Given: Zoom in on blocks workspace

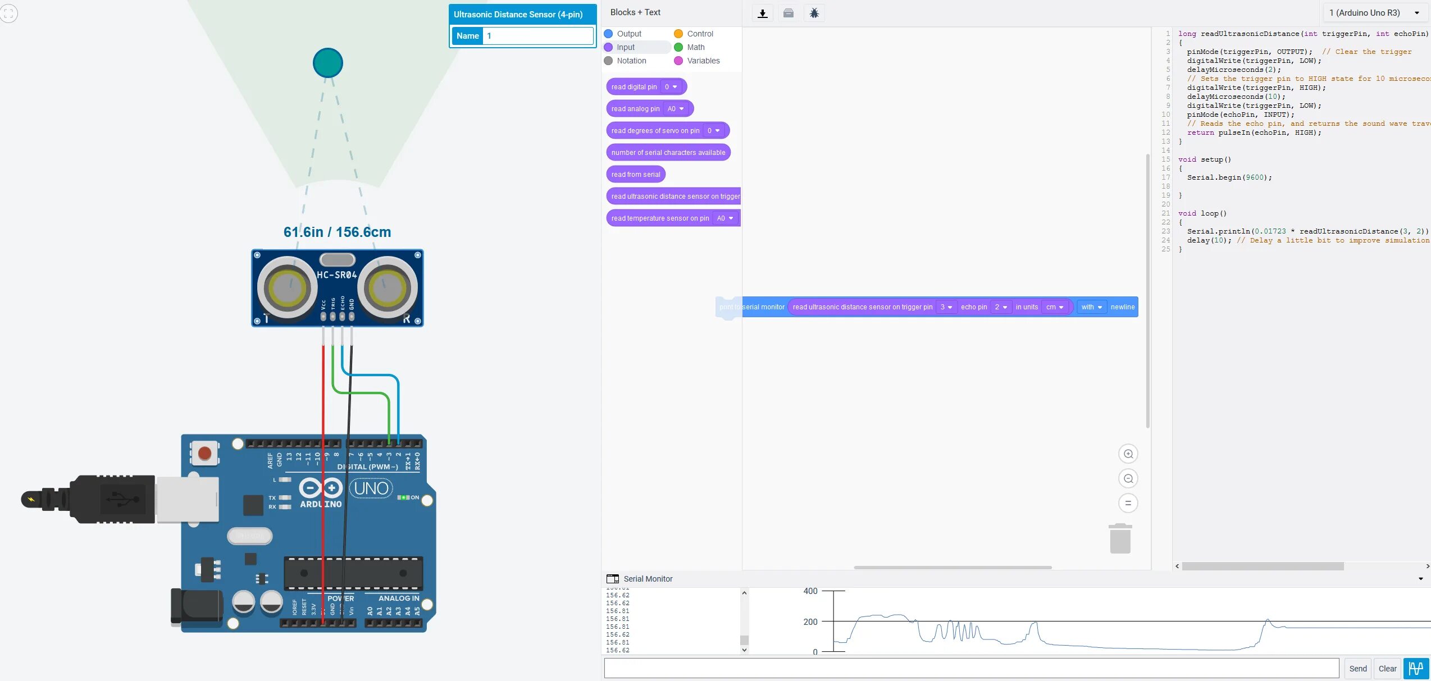Looking at the screenshot, I should tap(1128, 454).
